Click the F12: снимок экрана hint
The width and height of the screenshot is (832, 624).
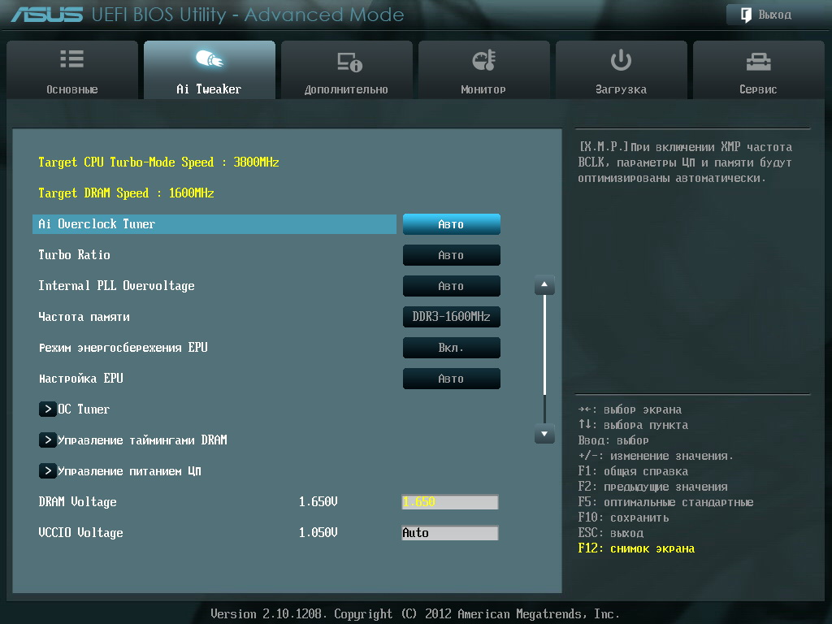coord(636,548)
